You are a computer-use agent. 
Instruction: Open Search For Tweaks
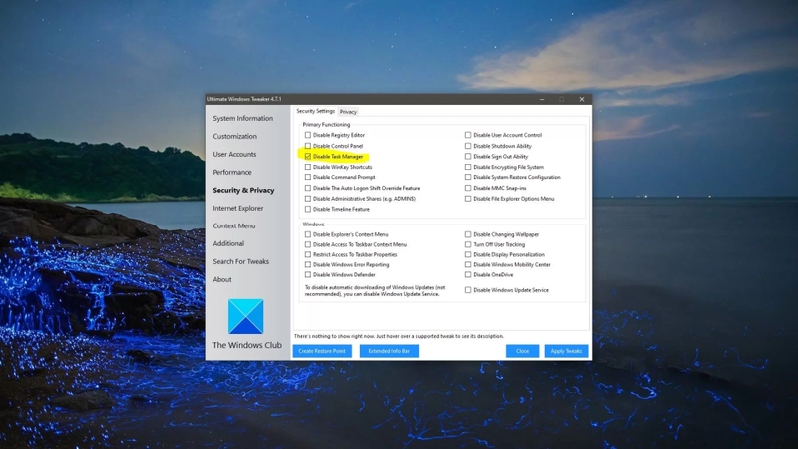click(x=240, y=261)
